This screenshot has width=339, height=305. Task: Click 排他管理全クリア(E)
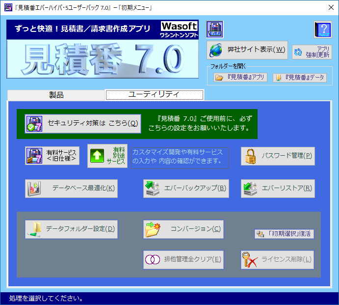click(183, 259)
